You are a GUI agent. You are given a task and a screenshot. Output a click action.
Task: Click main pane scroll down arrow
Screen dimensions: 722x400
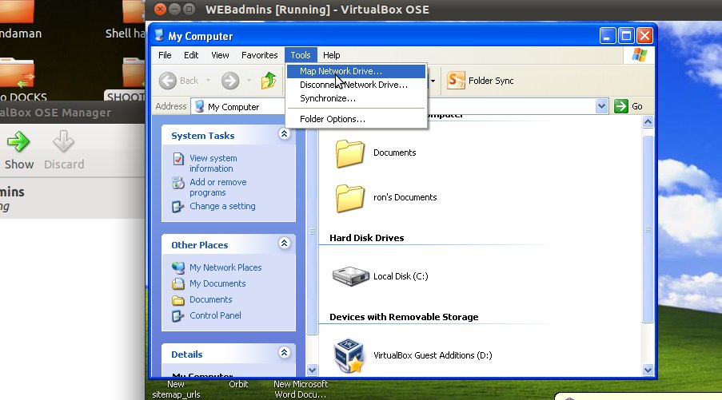(x=648, y=370)
